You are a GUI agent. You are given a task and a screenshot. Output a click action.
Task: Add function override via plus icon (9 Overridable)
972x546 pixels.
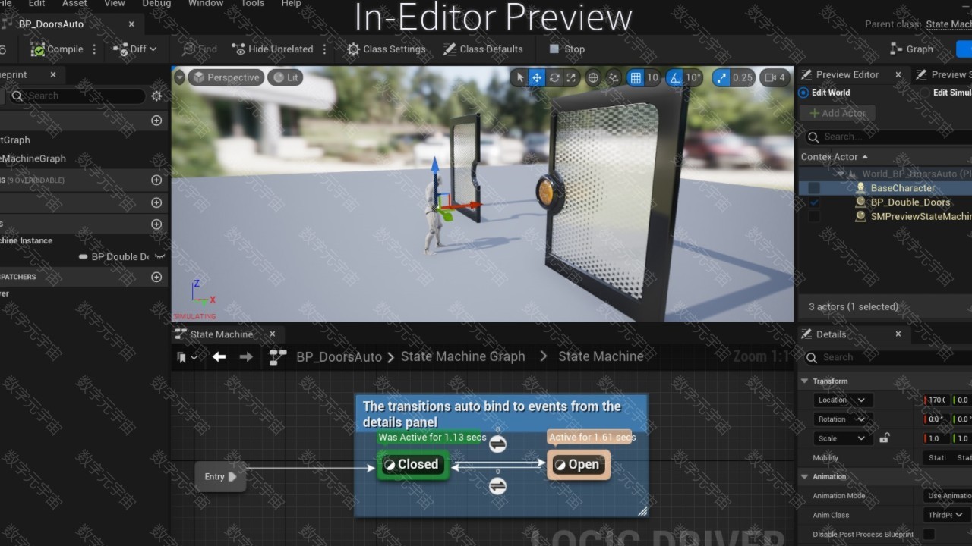[156, 180]
